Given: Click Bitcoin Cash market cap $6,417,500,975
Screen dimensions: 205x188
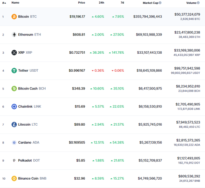Looking at the screenshot, I should tap(150, 89).
